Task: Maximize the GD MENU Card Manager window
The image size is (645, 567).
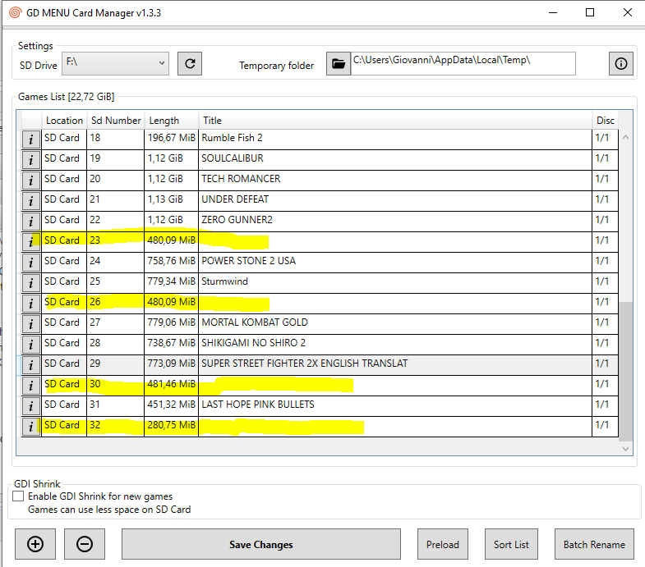Action: click(590, 13)
